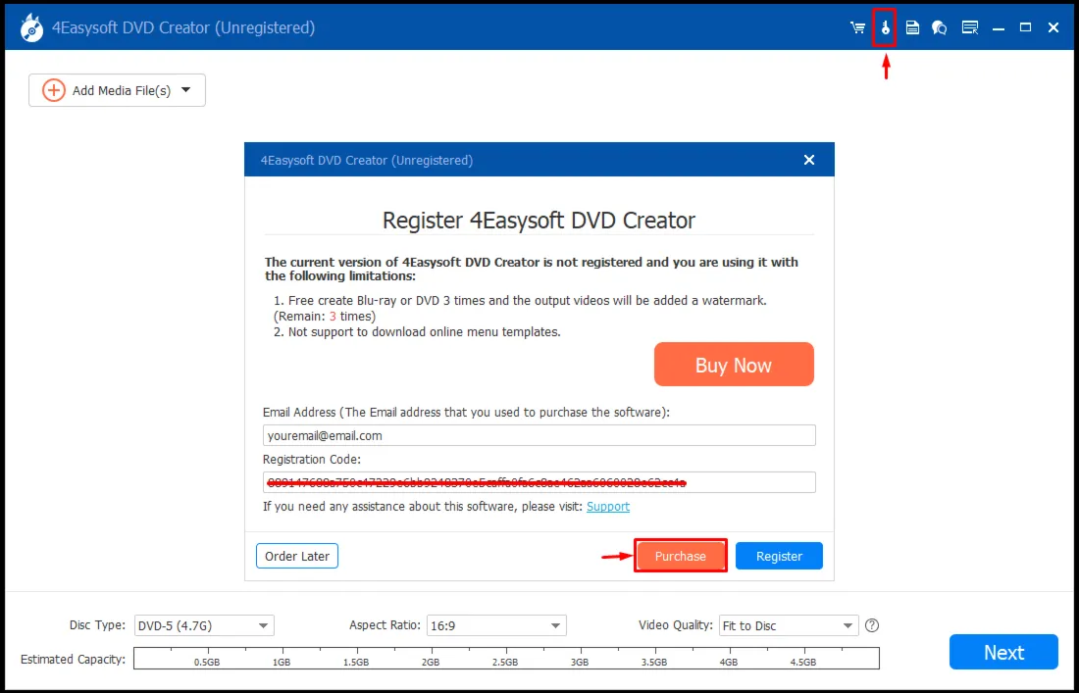Click the Estimated Capacity bar

coord(506,658)
